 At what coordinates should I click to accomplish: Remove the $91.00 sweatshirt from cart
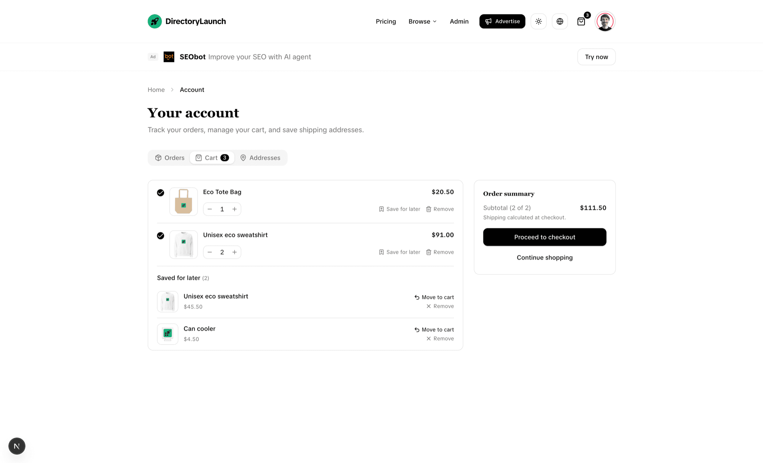click(440, 252)
